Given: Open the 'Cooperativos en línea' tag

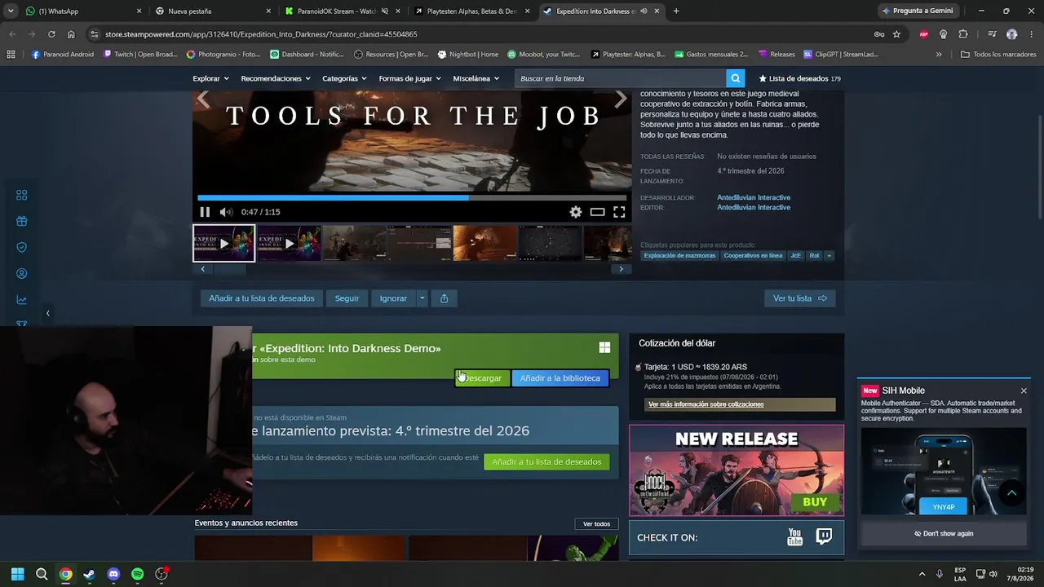Looking at the screenshot, I should click(x=753, y=256).
